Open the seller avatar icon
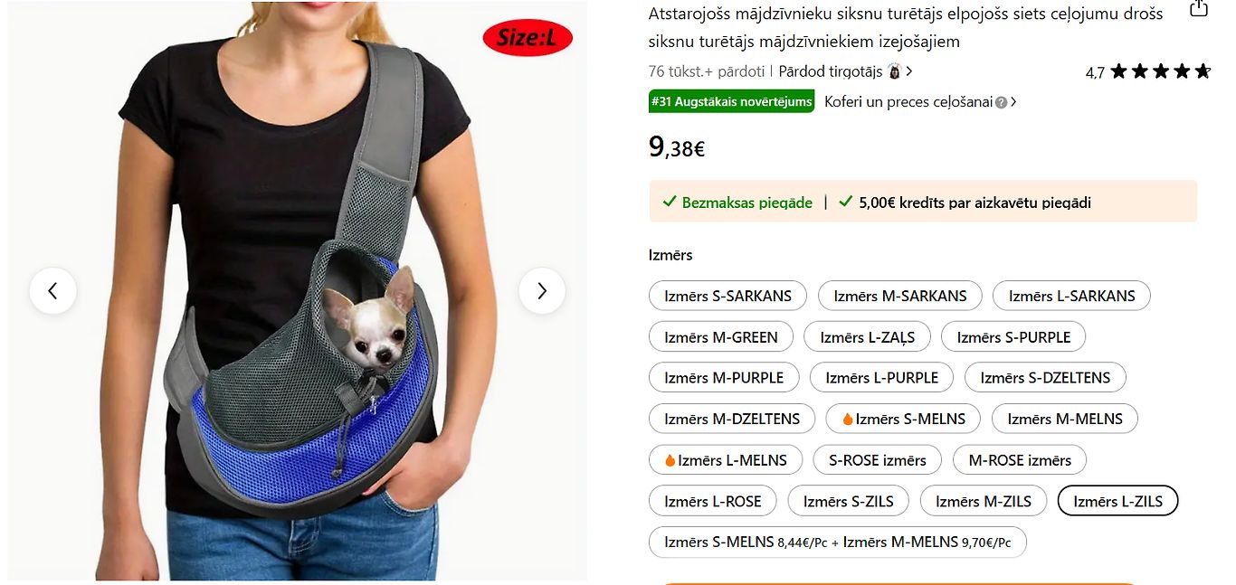1236x585 pixels. 894,71
